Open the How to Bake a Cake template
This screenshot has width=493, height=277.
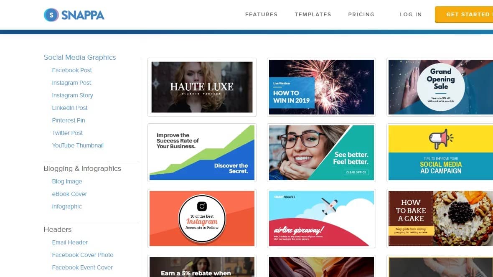(x=440, y=219)
